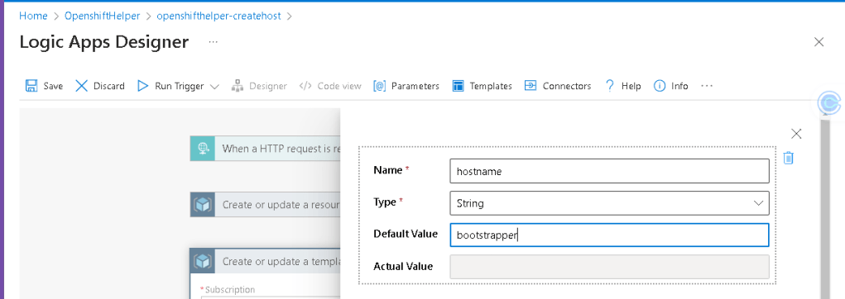Click the Templates icon
This screenshot has width=845, height=299.
pyautogui.click(x=458, y=86)
